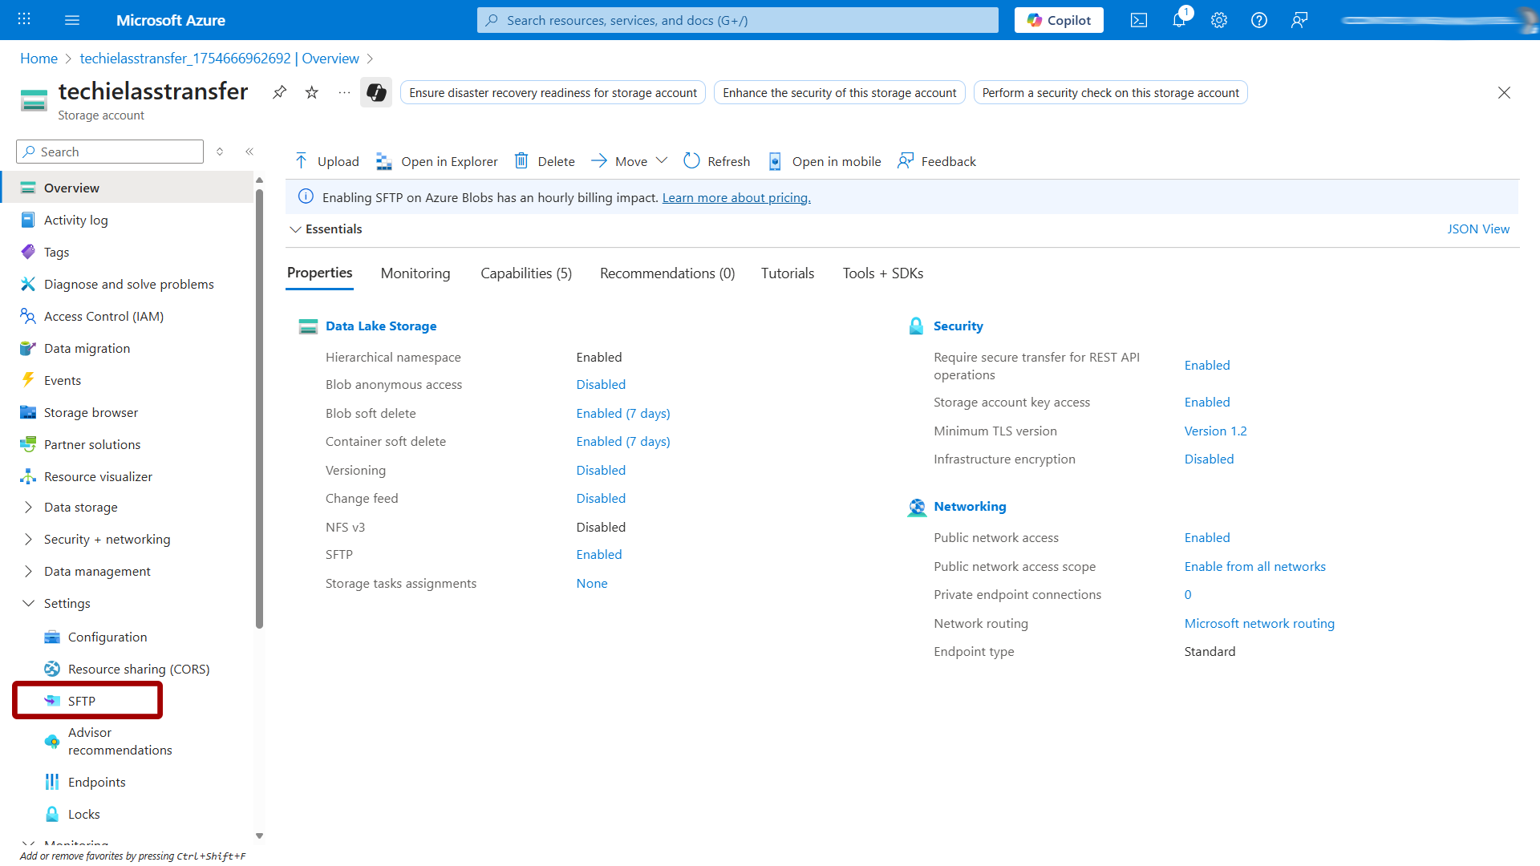Open the Copilot suggestions icon beside title
Image resolution: width=1540 pixels, height=866 pixels.
[x=376, y=92]
